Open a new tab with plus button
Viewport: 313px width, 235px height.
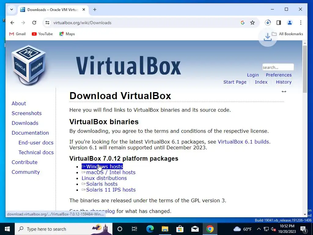(95, 9)
